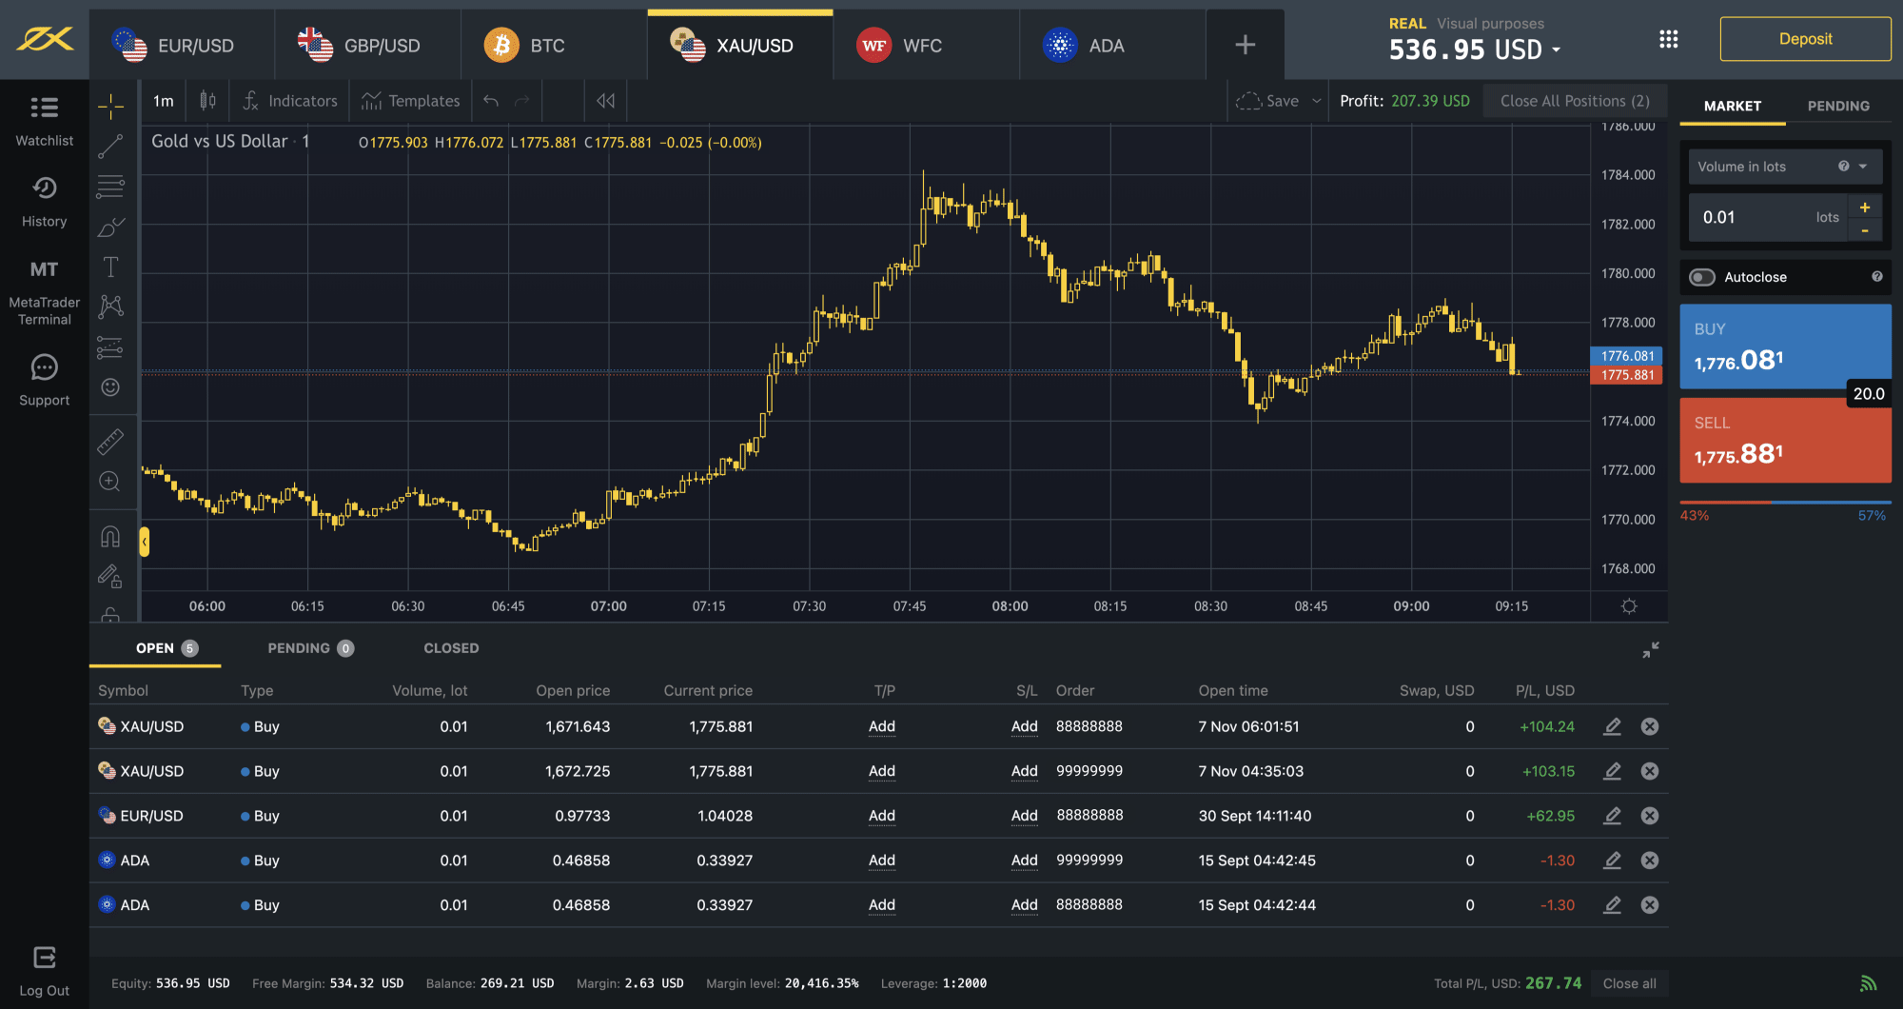Screen dimensions: 1903x1009
Task: Select the crosshair cursor tool
Action: [110, 107]
